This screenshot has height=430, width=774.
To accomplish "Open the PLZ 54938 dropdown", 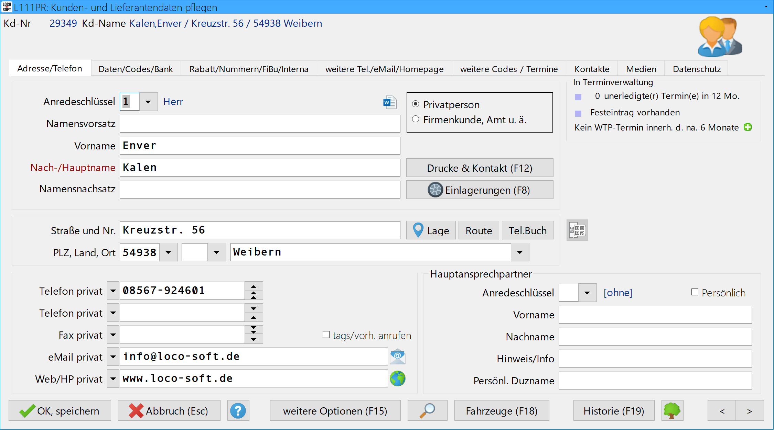I will pyautogui.click(x=168, y=252).
